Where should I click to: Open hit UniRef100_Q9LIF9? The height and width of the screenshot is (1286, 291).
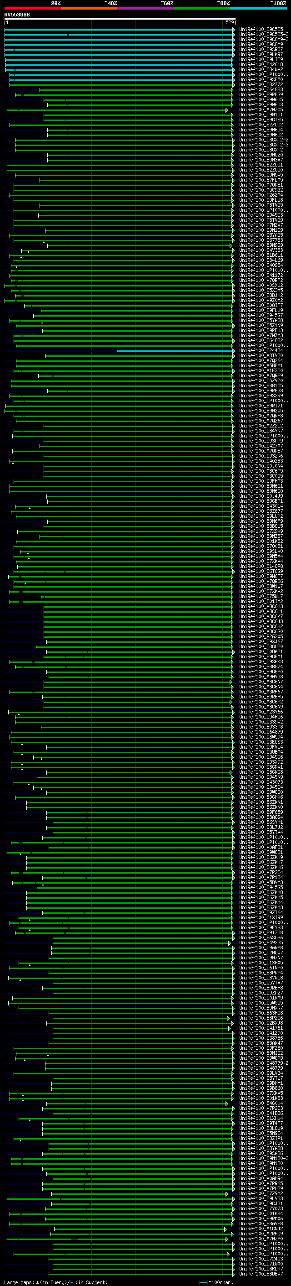click(261, 59)
